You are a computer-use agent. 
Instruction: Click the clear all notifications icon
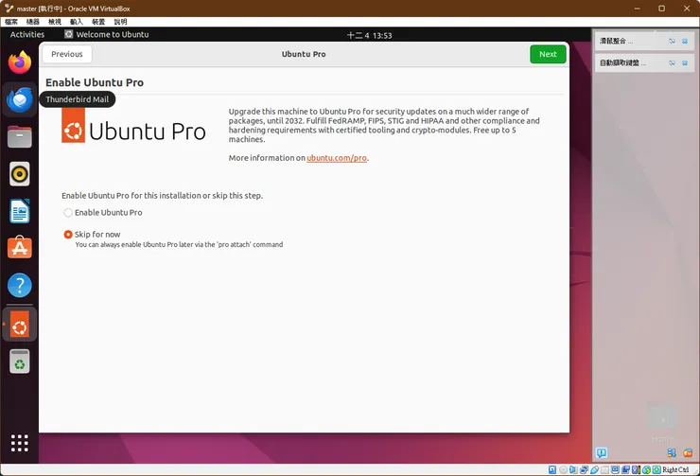[x=688, y=452]
